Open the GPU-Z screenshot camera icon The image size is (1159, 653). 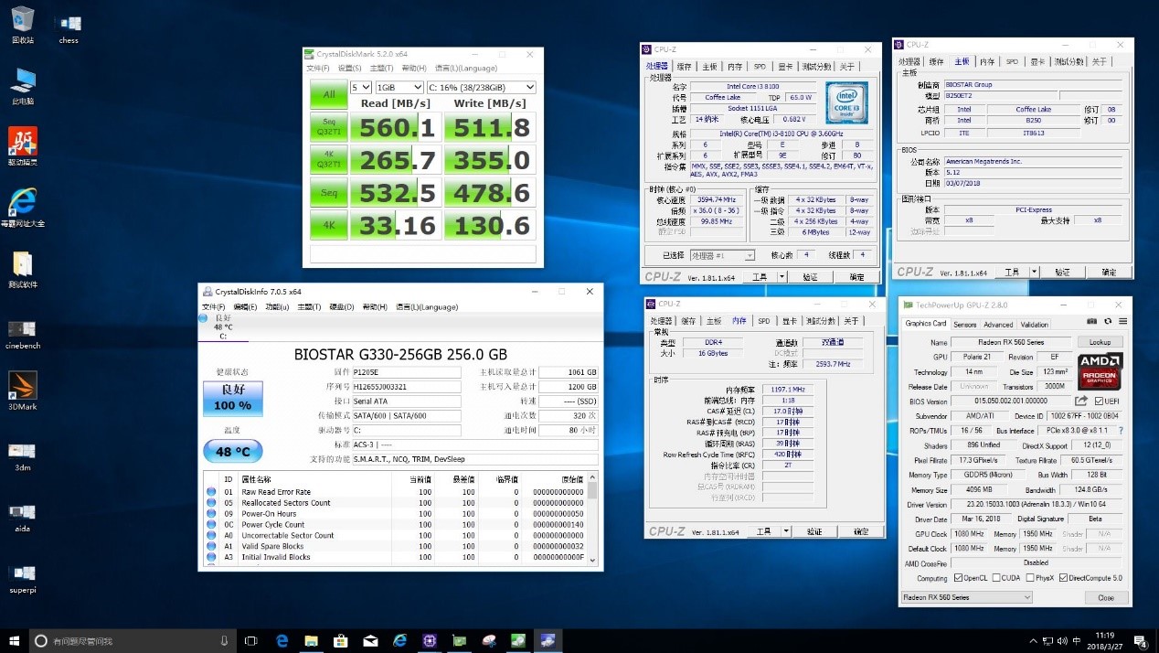click(1091, 320)
